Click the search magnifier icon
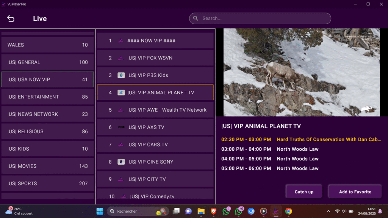 point(196,18)
